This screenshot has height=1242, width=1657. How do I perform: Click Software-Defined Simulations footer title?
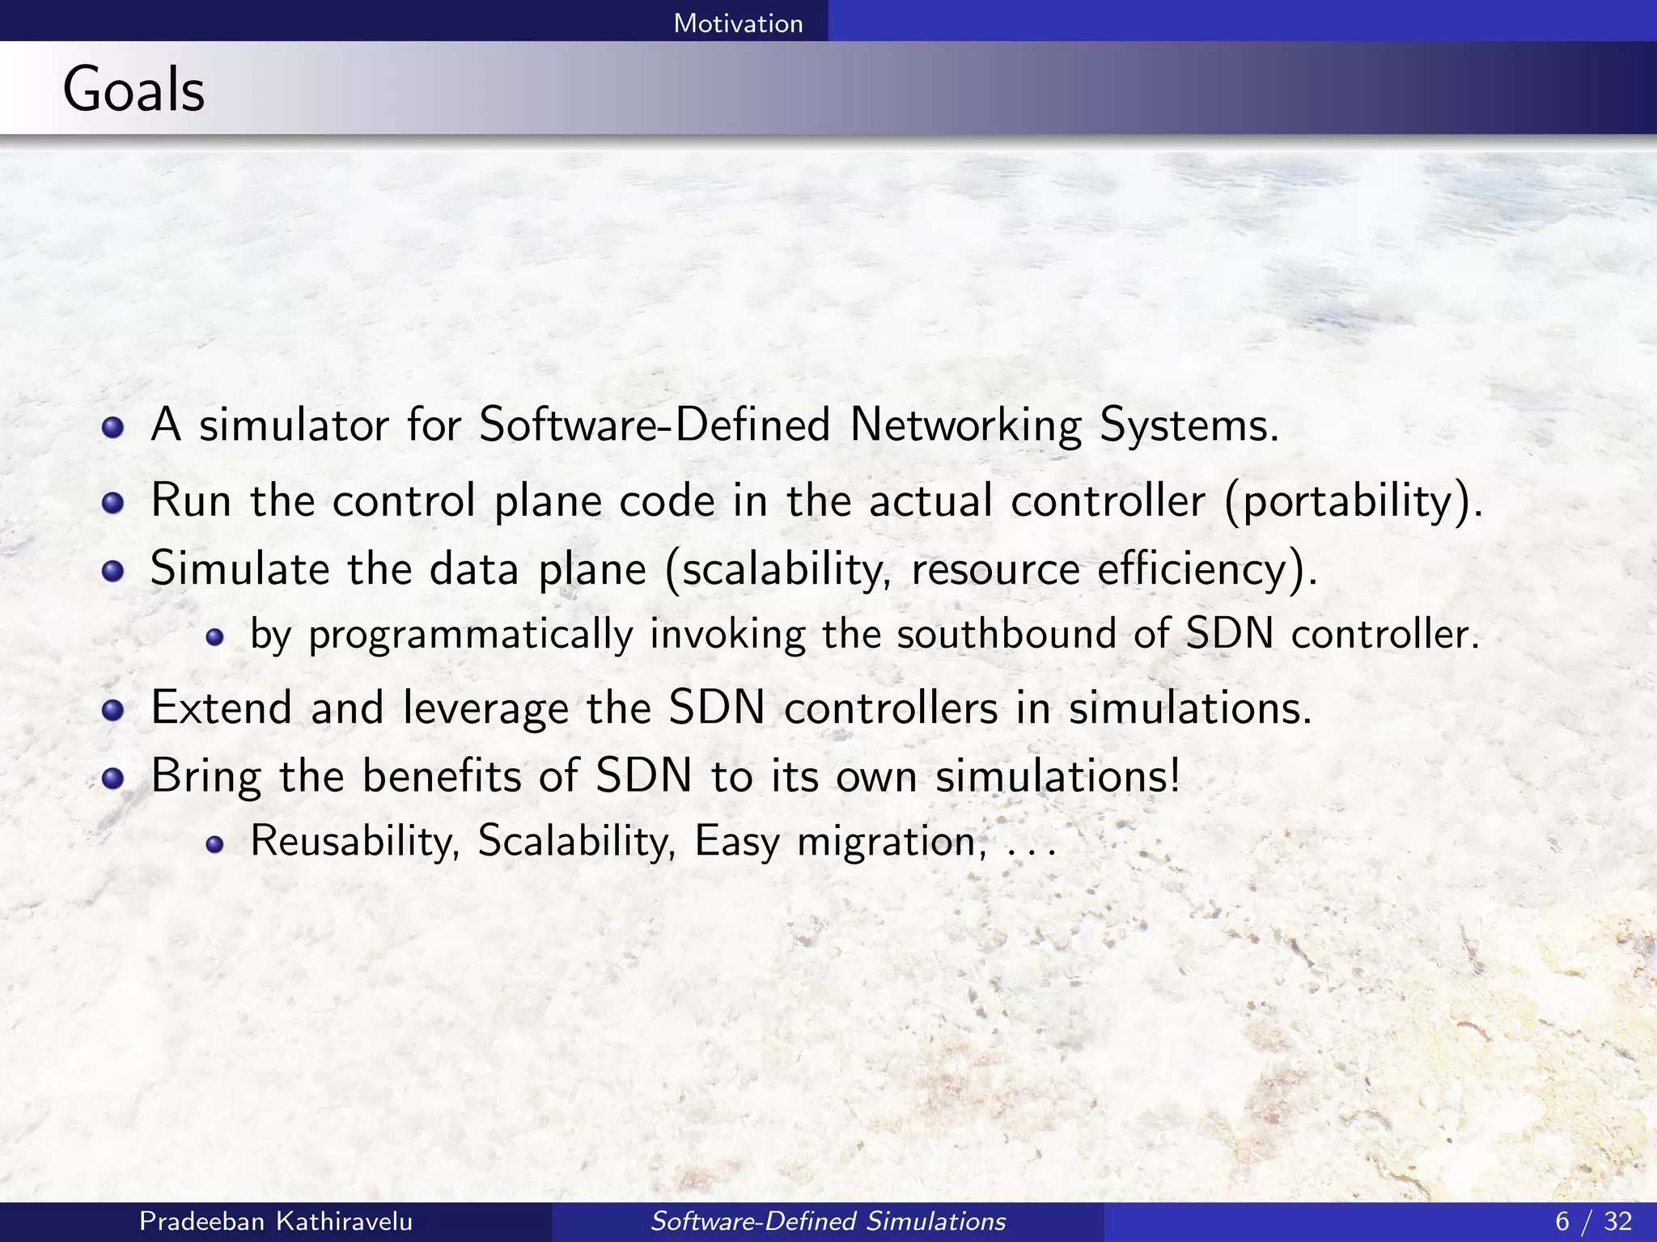coord(828,1221)
